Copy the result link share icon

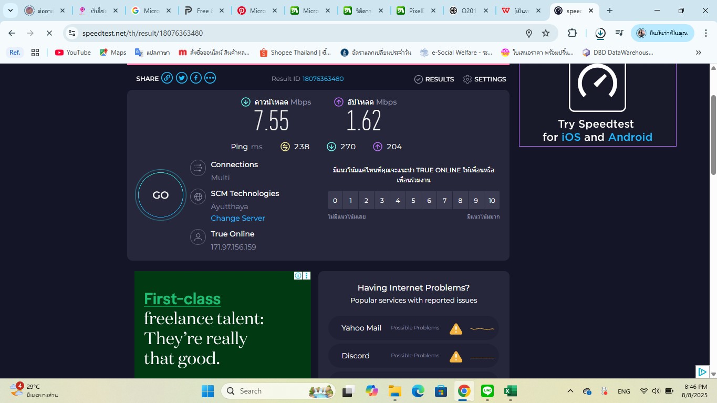click(167, 78)
